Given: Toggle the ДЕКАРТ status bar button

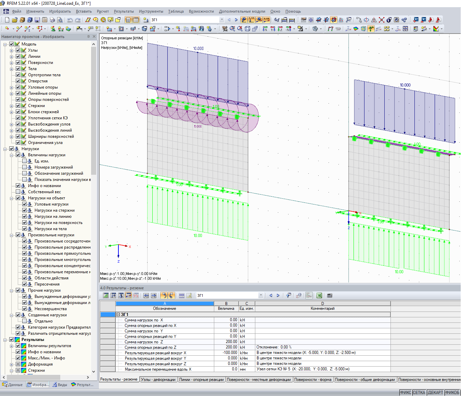Looking at the screenshot, I should point(435,393).
